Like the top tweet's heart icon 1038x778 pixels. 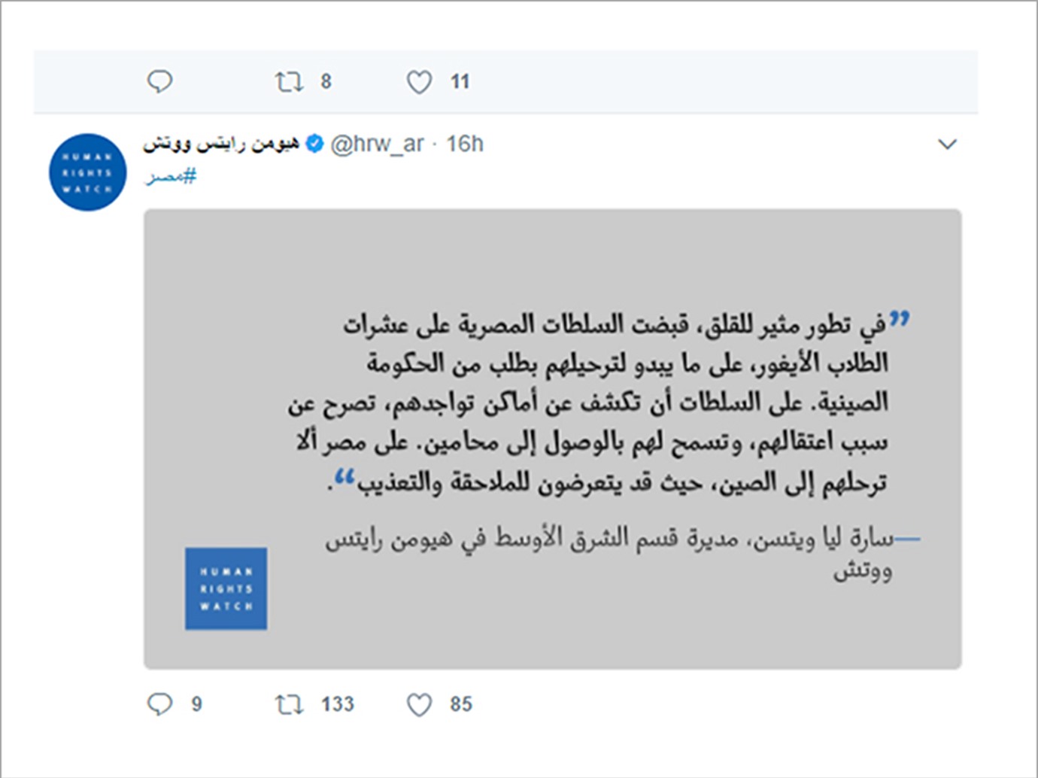point(419,81)
